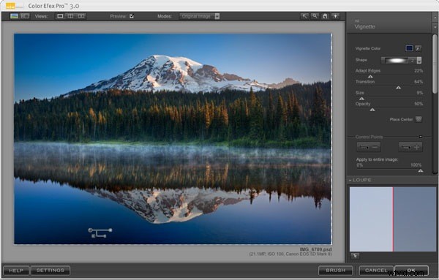Toggle the Preview checkbox
Viewport: 439px width, 280px height.
(x=132, y=16)
